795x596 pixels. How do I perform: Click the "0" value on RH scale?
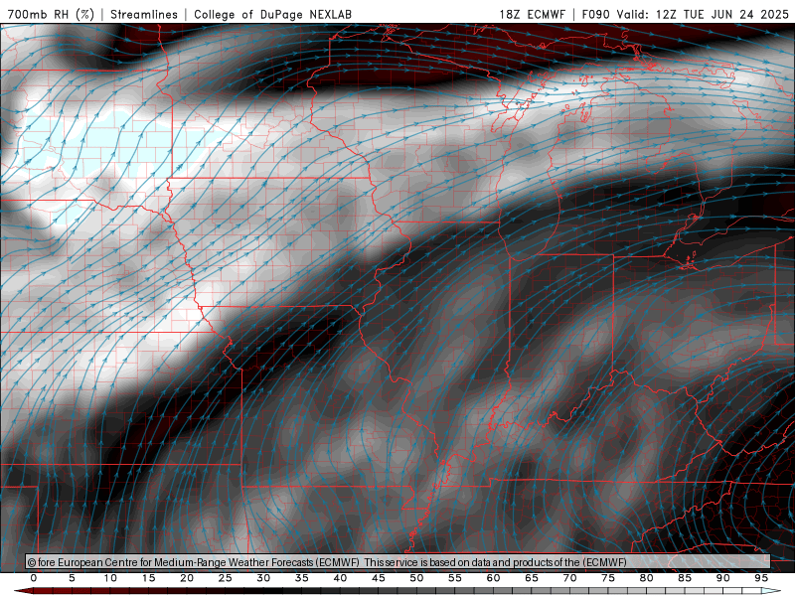tap(34, 578)
